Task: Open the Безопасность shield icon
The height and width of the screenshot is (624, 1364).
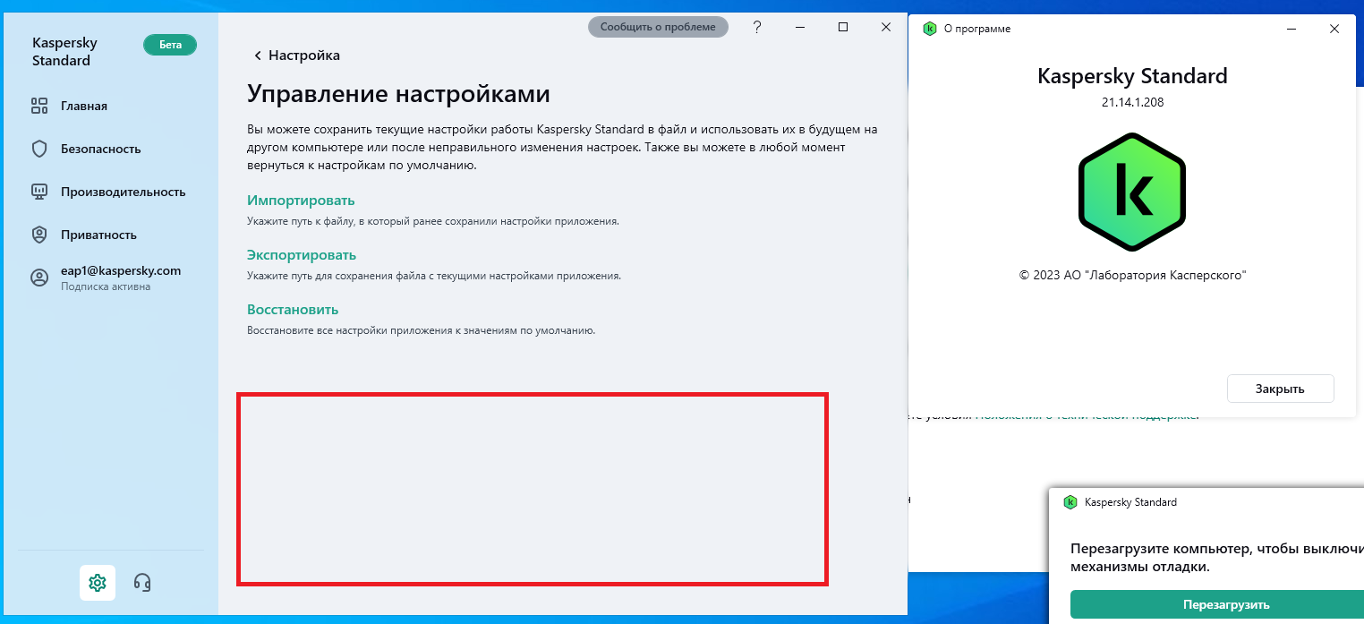Action: pyautogui.click(x=39, y=149)
